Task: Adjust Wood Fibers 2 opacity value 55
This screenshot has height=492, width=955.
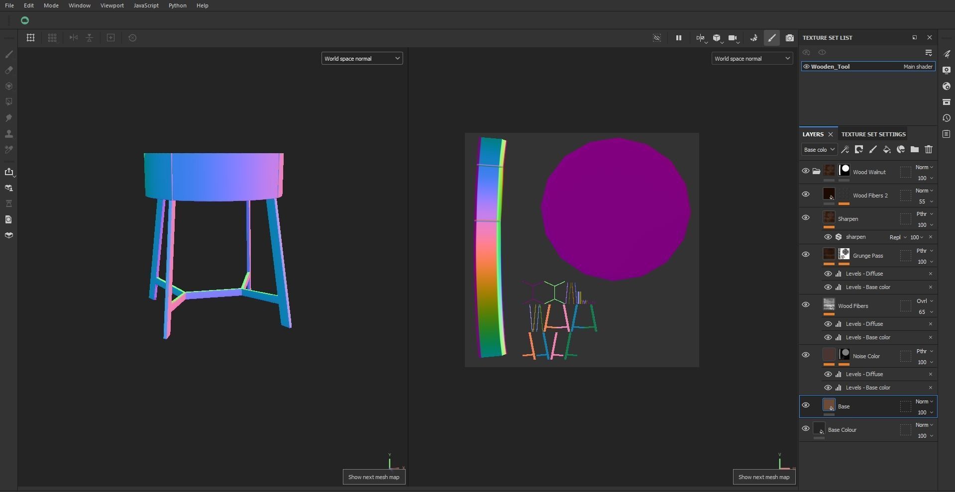Action: click(x=922, y=201)
